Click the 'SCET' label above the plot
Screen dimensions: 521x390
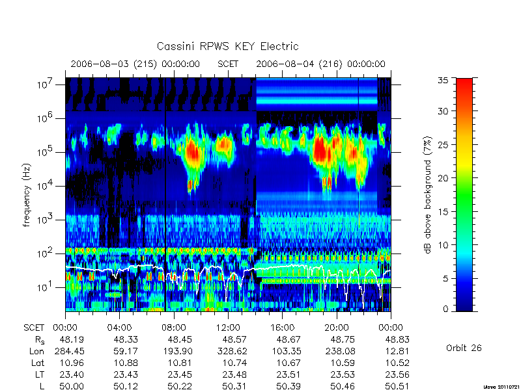coord(228,64)
